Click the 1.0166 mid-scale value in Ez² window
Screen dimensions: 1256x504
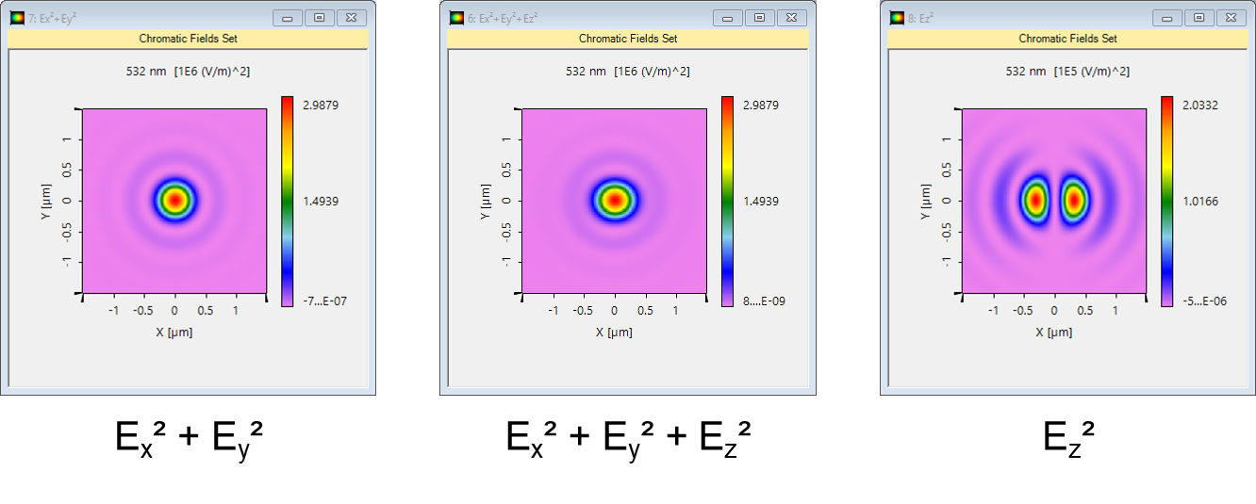tap(1199, 201)
